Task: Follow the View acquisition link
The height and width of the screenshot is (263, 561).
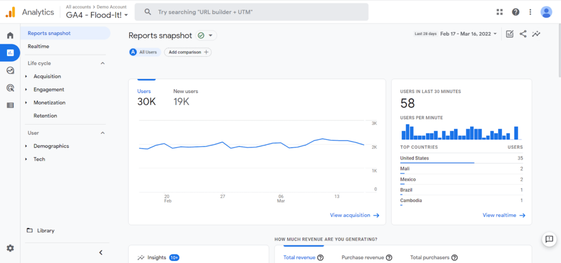Action: coord(354,215)
